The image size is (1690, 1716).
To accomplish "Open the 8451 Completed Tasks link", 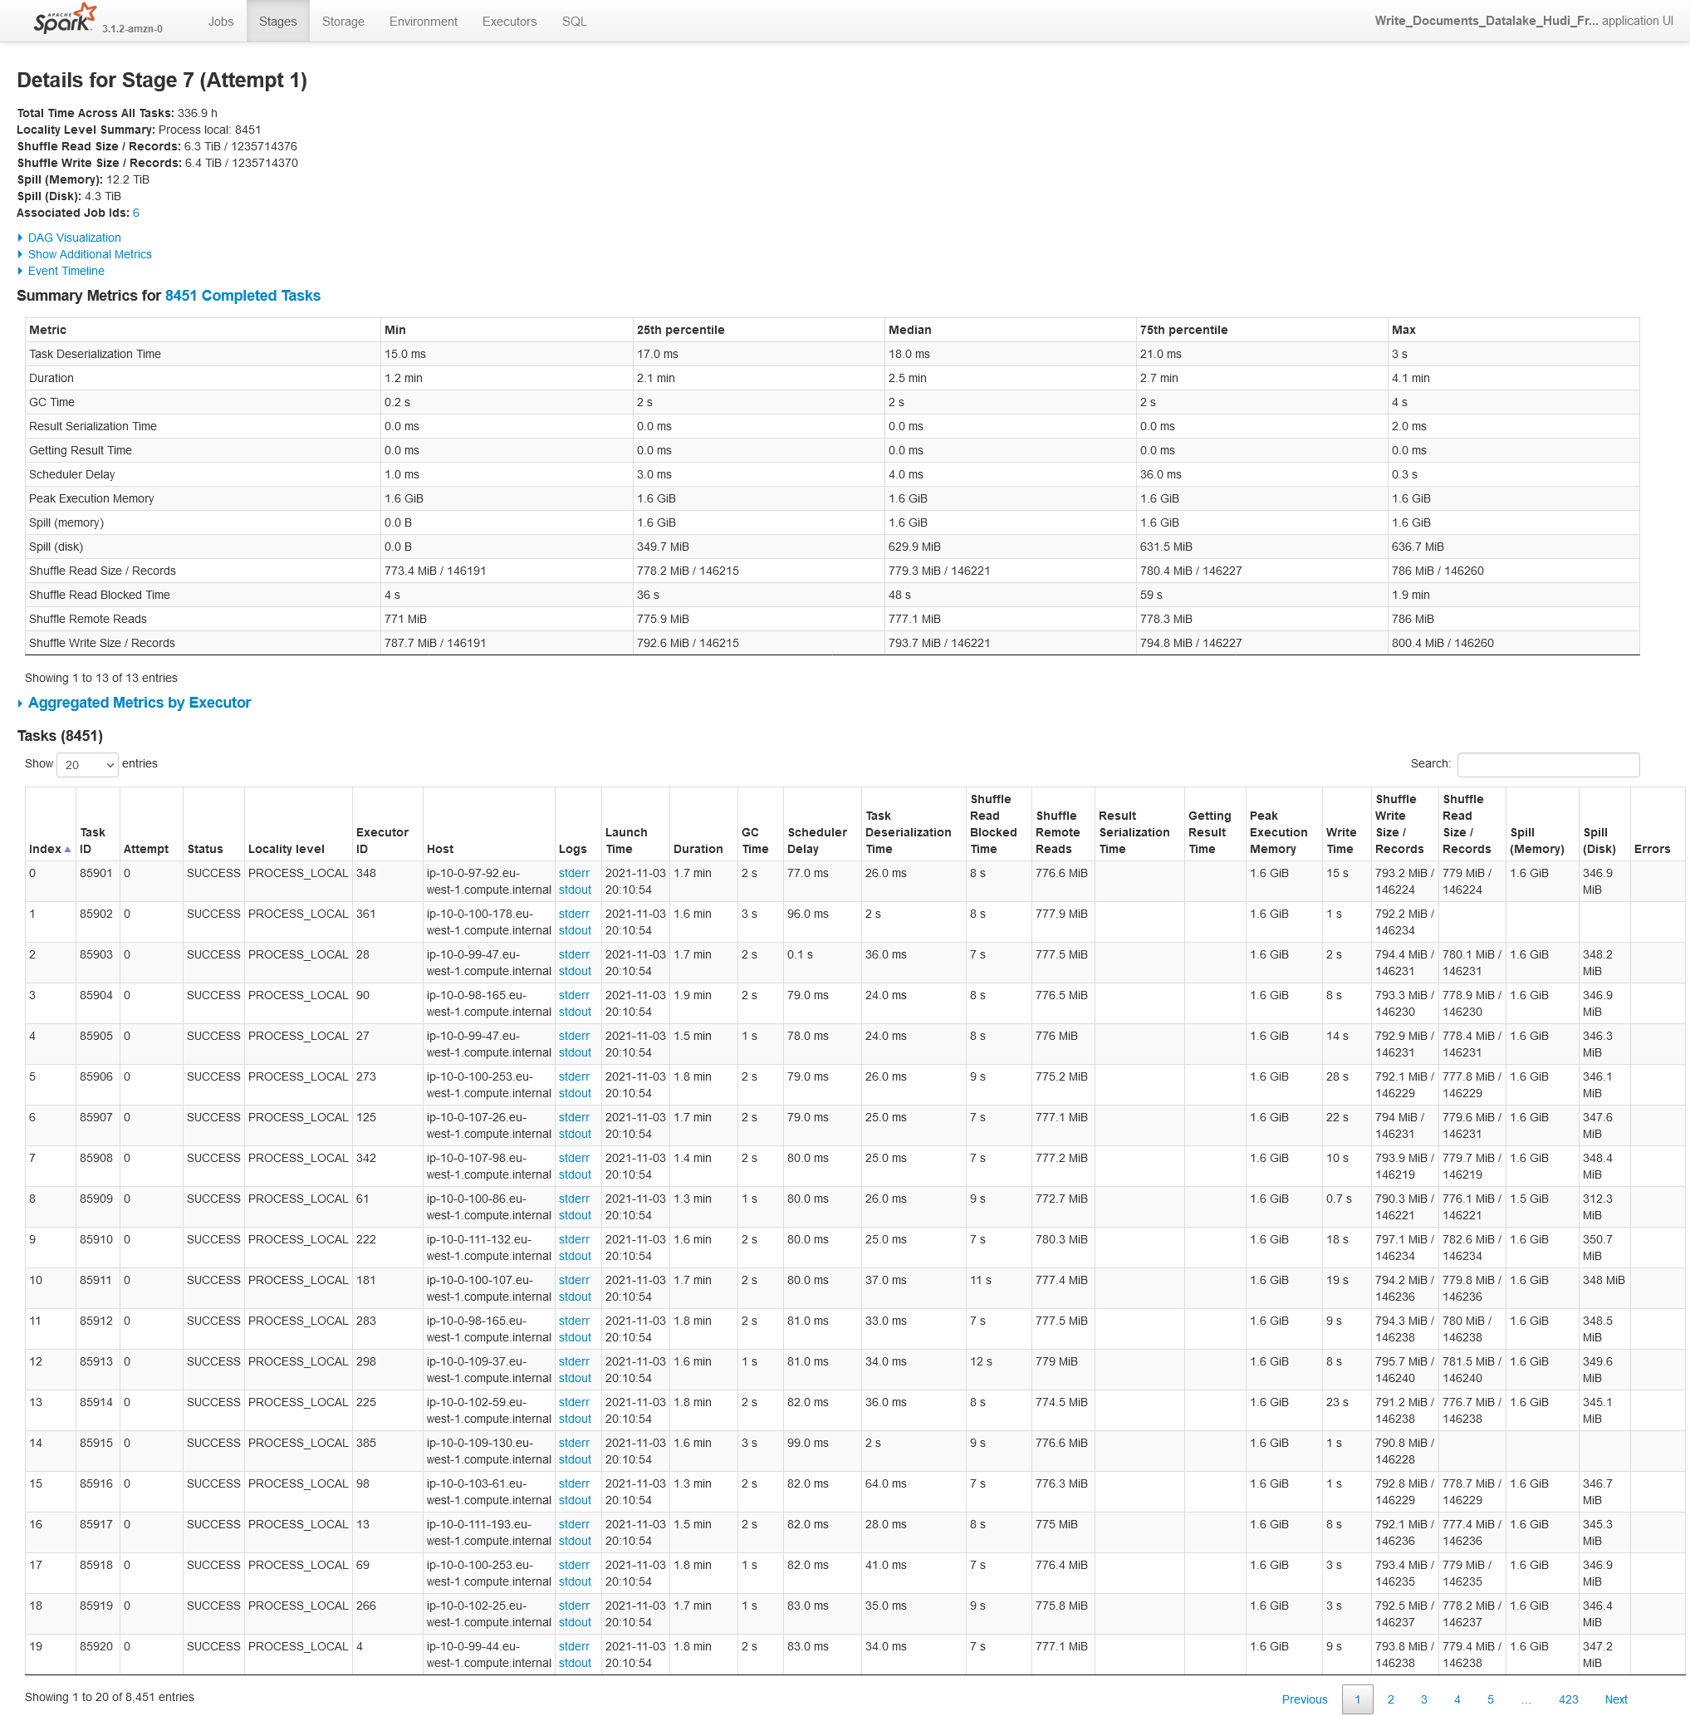I will pyautogui.click(x=242, y=296).
